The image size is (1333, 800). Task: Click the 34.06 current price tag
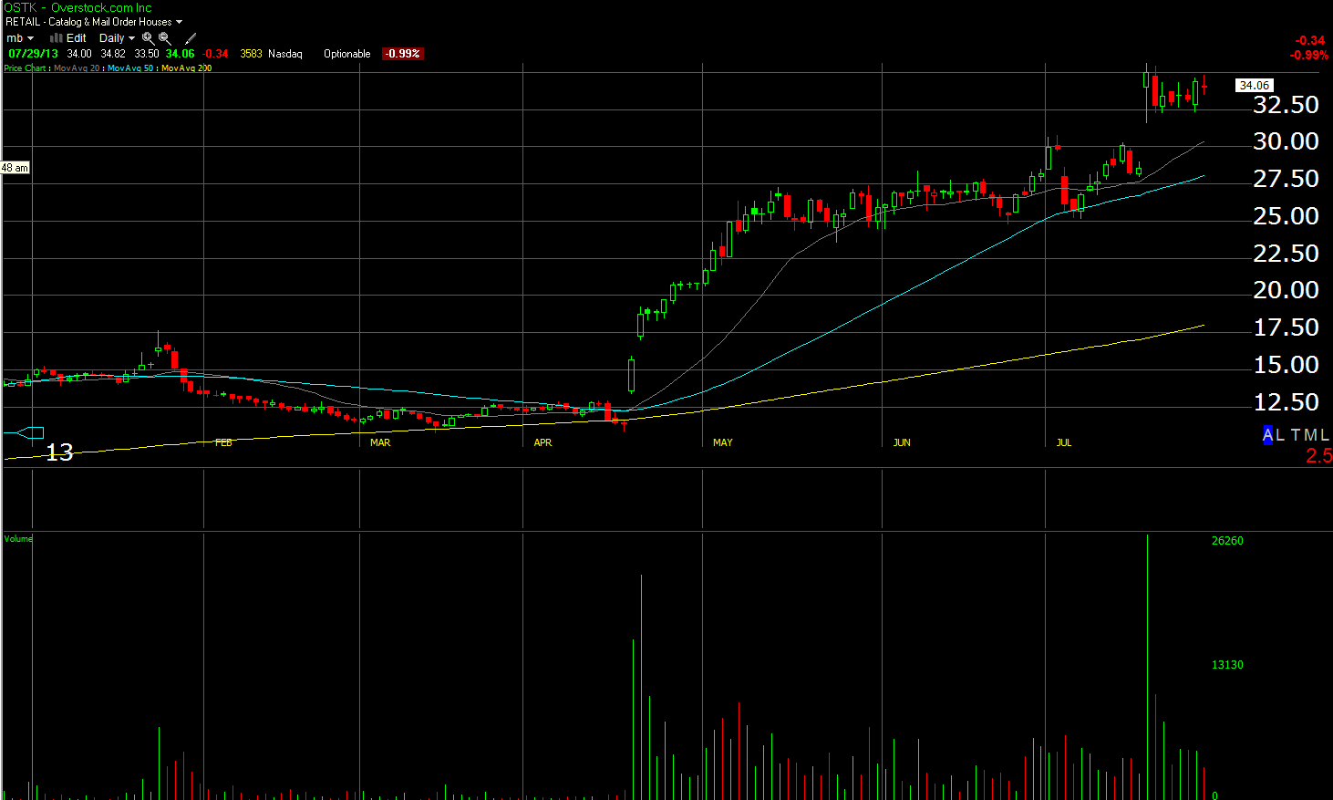point(1254,86)
